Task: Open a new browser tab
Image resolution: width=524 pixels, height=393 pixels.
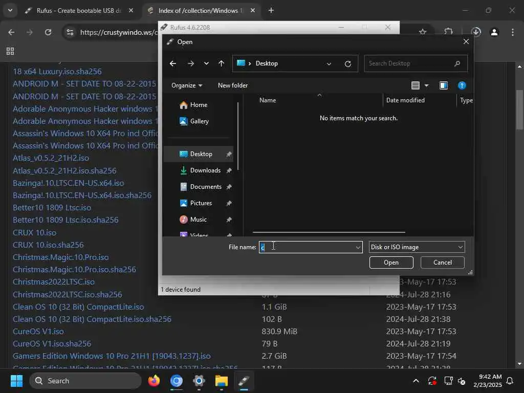Action: coord(271,11)
